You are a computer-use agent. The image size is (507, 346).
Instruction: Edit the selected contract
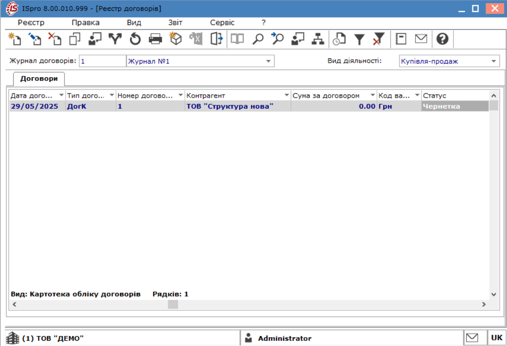click(x=35, y=39)
